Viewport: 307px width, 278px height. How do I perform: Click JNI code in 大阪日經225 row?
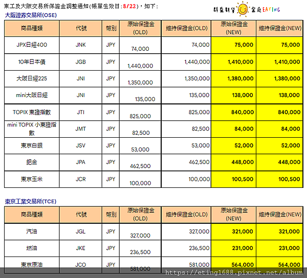[x=81, y=78]
